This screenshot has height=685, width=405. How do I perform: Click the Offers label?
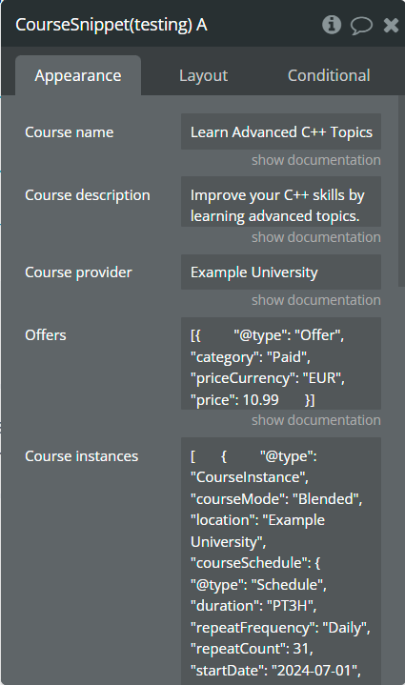46,335
